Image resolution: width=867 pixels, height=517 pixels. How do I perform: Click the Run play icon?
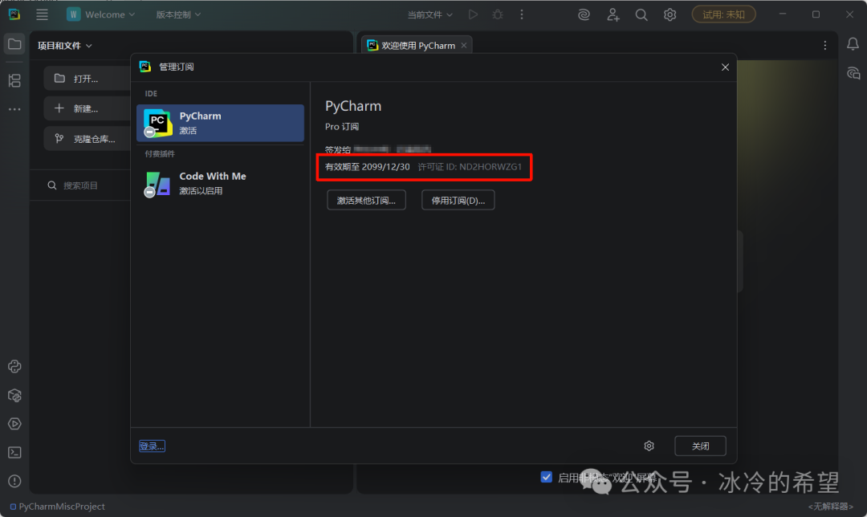tap(473, 15)
